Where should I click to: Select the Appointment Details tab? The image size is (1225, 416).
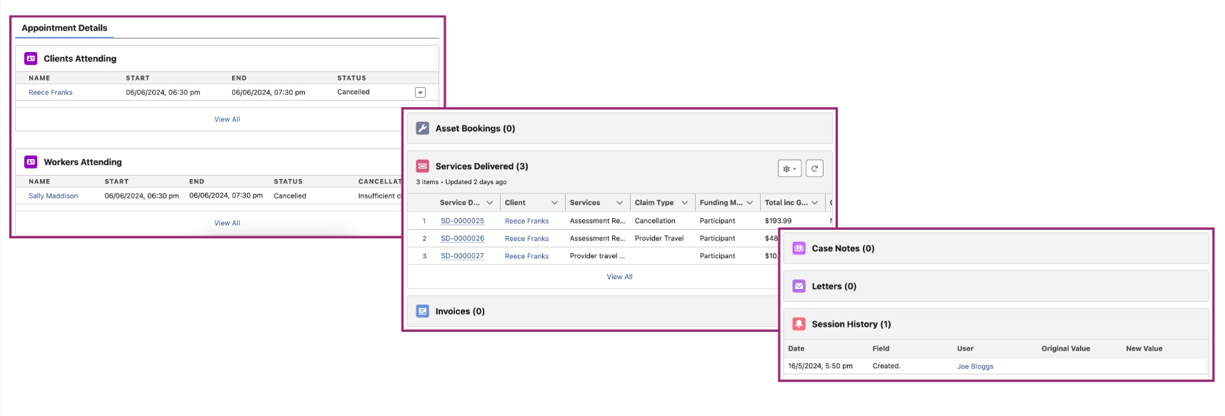coord(64,28)
